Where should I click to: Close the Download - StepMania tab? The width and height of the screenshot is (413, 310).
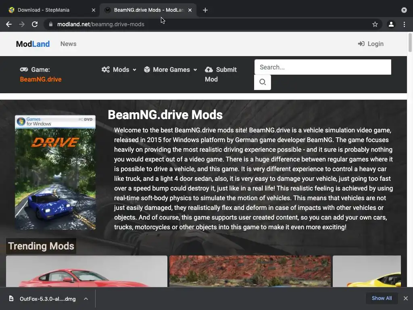click(x=94, y=10)
